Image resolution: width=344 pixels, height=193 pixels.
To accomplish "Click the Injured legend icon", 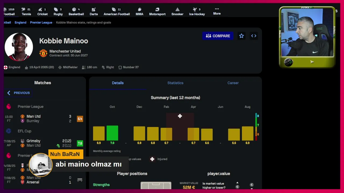I will (152, 159).
